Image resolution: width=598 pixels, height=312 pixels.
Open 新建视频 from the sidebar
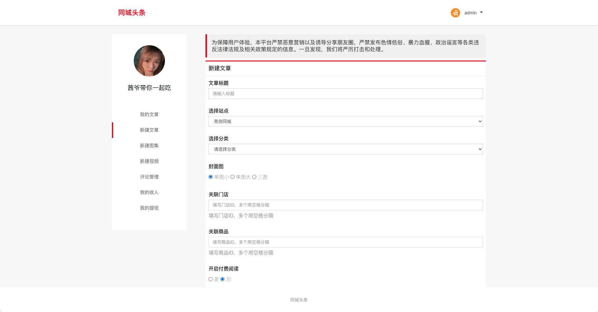coord(149,161)
